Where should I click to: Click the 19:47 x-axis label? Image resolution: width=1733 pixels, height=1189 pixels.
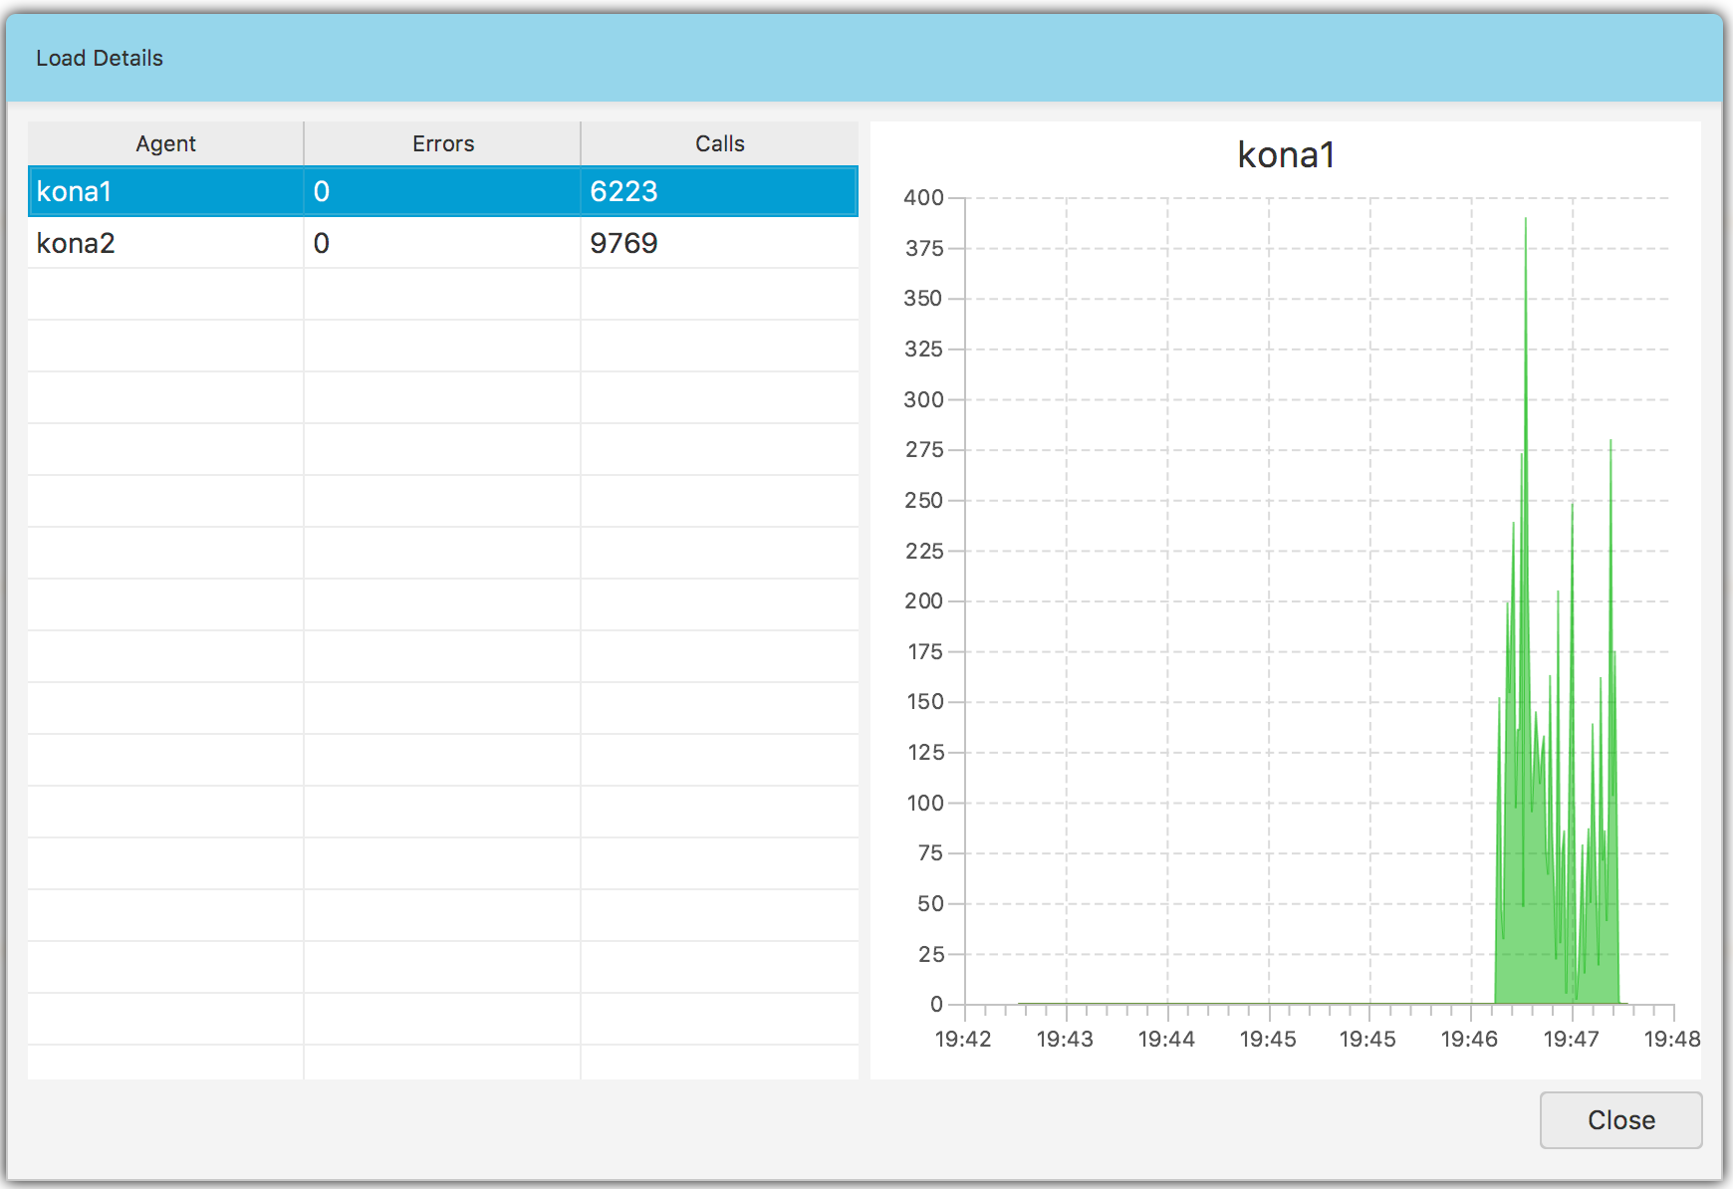(1571, 1040)
